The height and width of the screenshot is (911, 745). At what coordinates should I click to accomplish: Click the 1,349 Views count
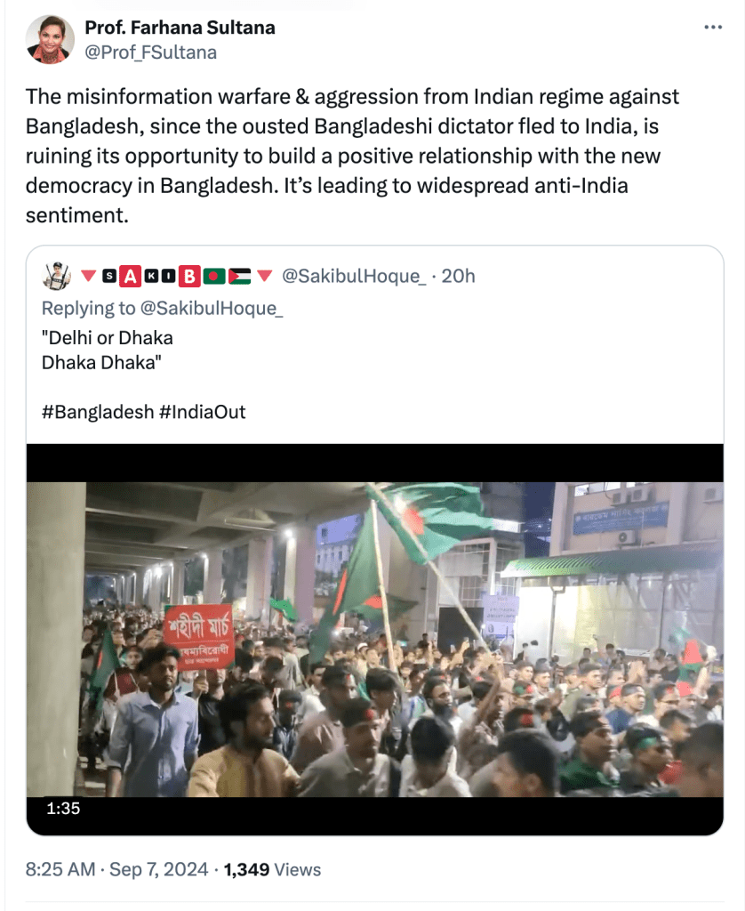click(x=271, y=869)
